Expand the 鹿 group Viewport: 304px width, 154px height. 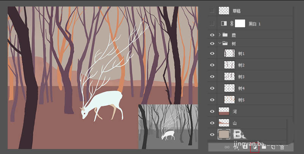coord(220,35)
